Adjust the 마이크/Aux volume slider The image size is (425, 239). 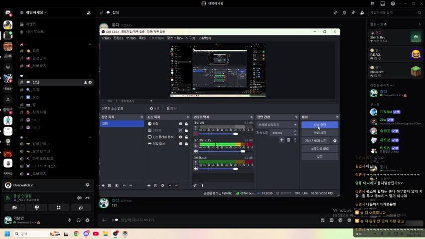click(x=236, y=168)
